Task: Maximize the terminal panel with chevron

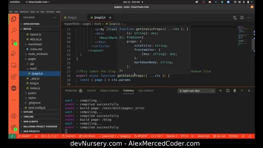Action: point(242,90)
